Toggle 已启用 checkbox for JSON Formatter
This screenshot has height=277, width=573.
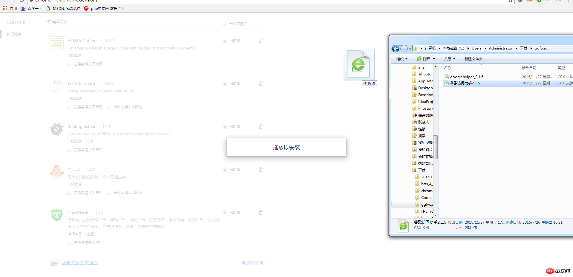[x=225, y=83]
